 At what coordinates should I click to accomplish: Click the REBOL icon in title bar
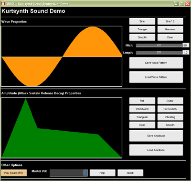pos(3,4)
